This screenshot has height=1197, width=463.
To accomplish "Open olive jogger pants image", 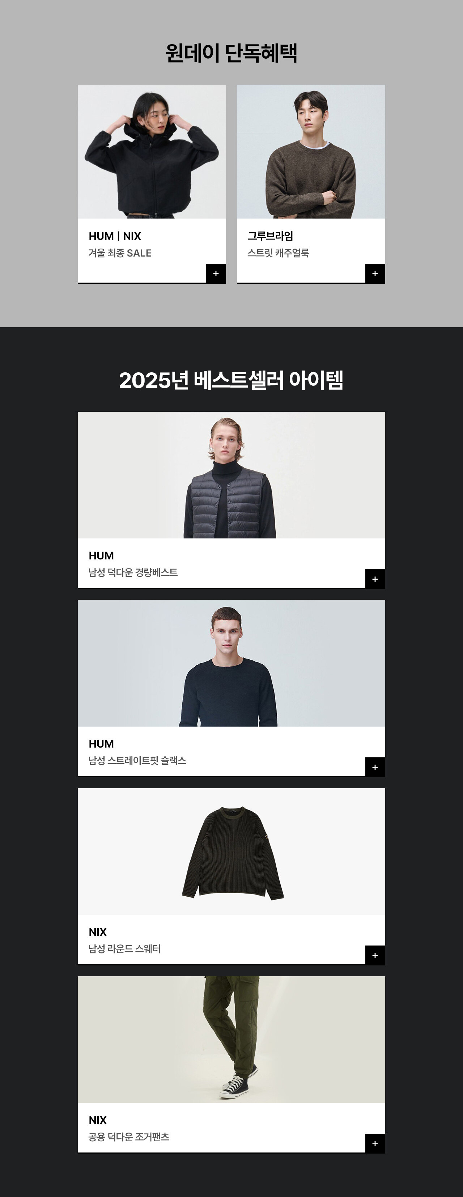I will pos(231,1040).
